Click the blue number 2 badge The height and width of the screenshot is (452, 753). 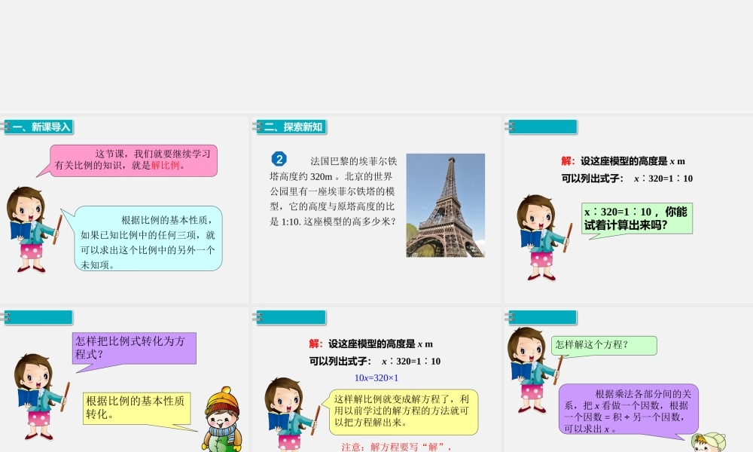[279, 160]
